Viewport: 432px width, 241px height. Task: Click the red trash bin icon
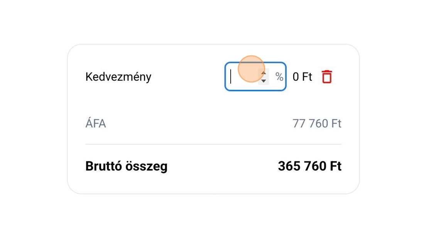[326, 77]
